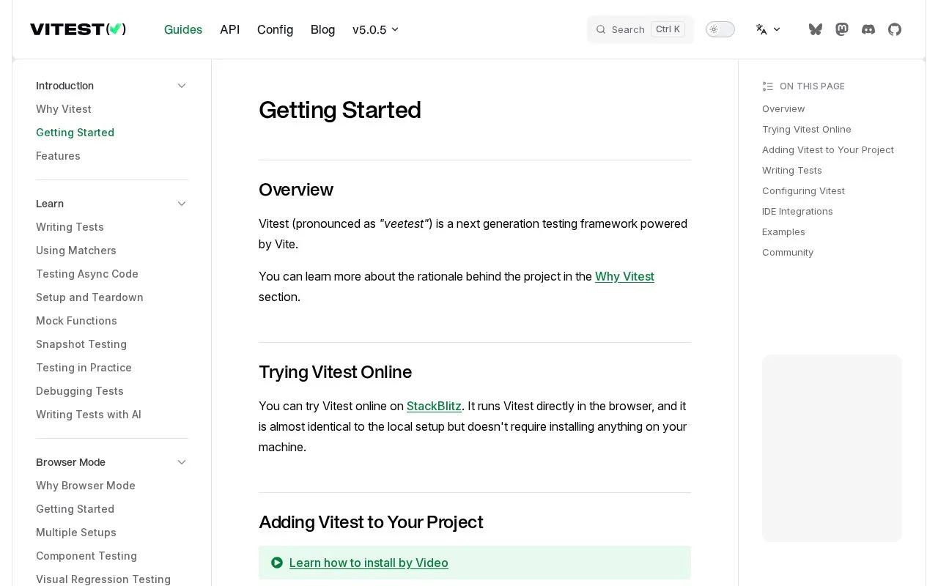Collapse the Introduction sidebar section
The height and width of the screenshot is (586, 938).
pos(182,86)
